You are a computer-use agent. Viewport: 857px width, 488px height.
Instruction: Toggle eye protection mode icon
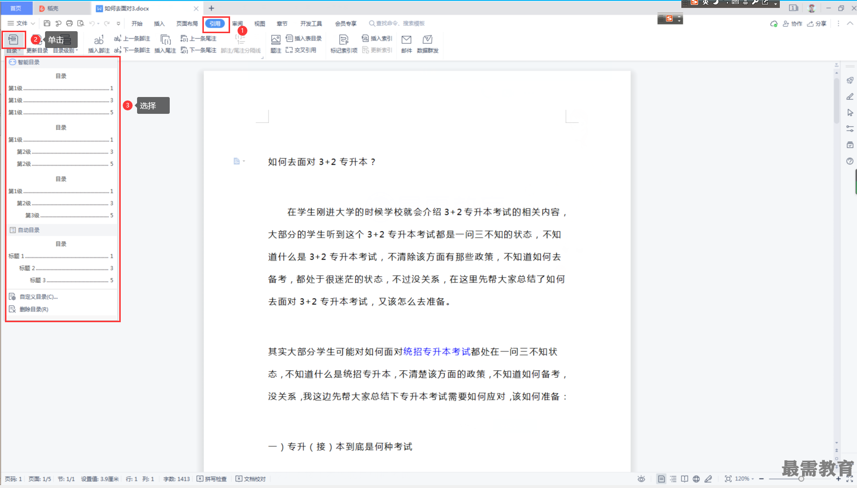[x=641, y=479]
